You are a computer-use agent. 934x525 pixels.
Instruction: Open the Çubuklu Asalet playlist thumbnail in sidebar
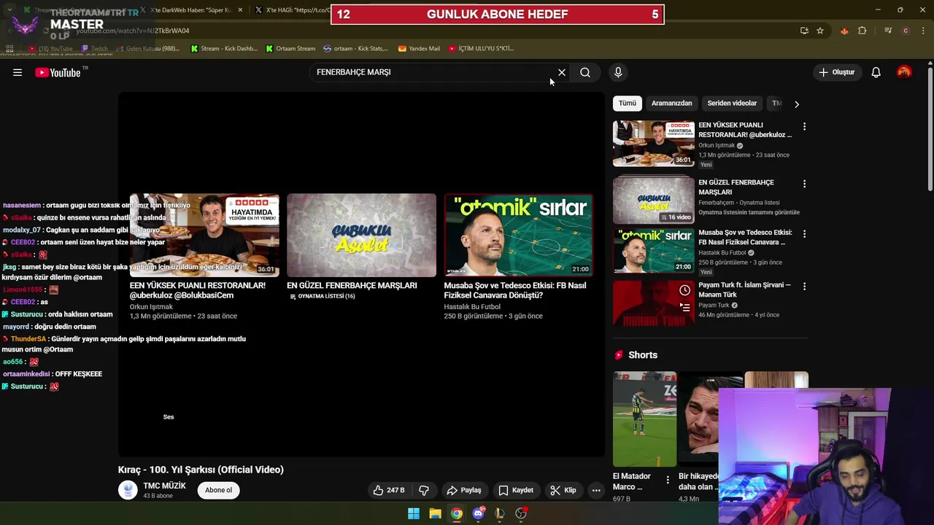point(654,201)
